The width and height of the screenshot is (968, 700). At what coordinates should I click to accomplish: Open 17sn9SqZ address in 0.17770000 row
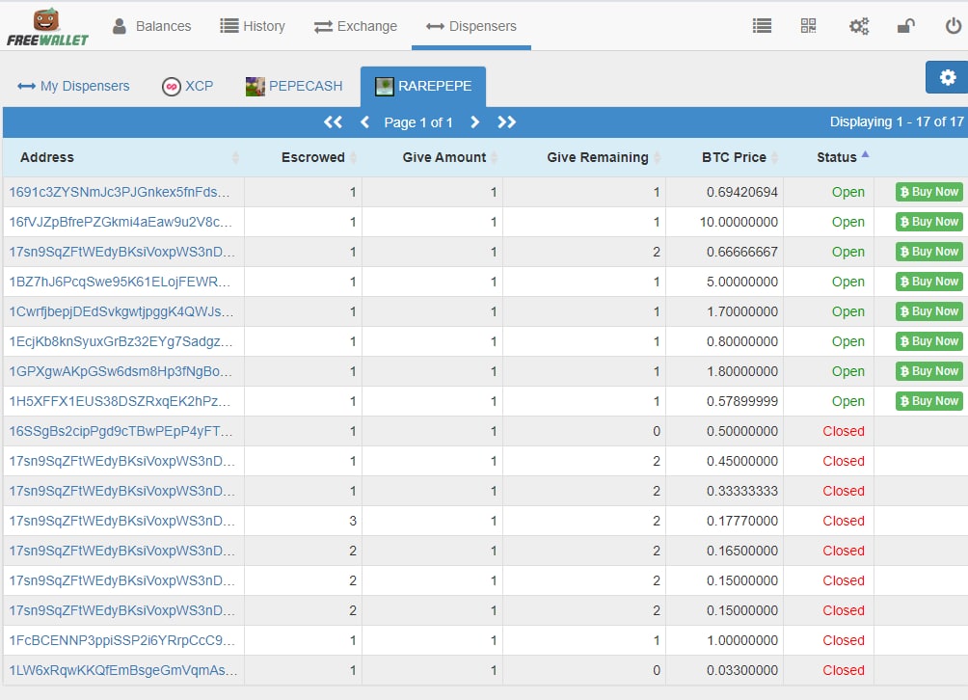coord(122,521)
